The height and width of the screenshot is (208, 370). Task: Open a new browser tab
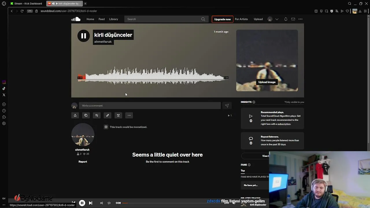[x=85, y=3]
